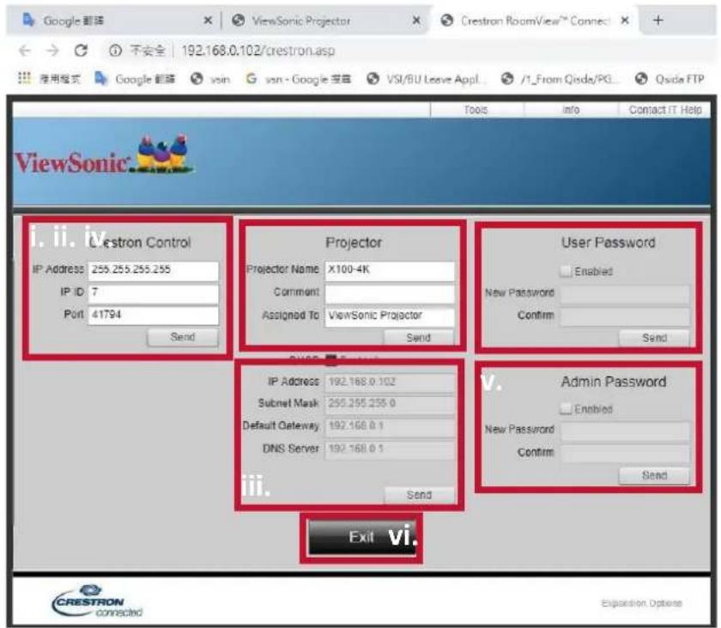
Task: Click the Subnet Mask field
Action: point(390,404)
